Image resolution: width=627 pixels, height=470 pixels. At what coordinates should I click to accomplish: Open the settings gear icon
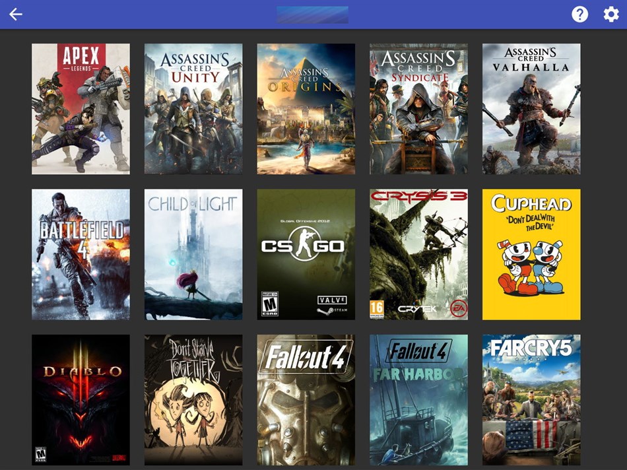611,15
